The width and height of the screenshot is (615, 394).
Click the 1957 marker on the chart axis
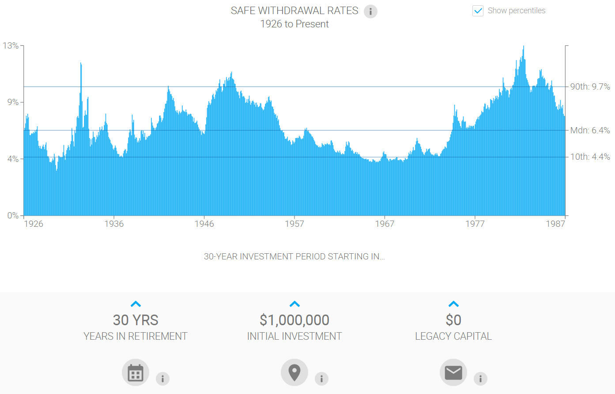click(x=294, y=224)
